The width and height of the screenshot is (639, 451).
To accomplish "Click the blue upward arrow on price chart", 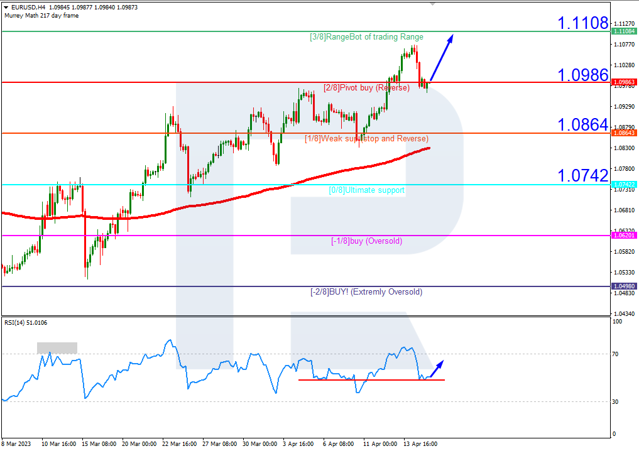I will pyautogui.click(x=442, y=57).
